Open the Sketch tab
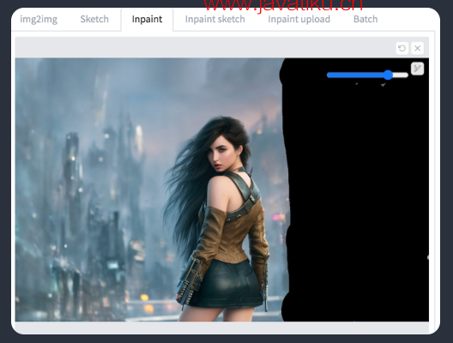Image resolution: width=453 pixels, height=343 pixels. [x=94, y=20]
